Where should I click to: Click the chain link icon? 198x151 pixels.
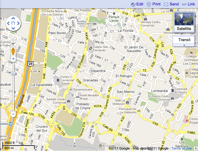pyautogui.click(x=184, y=5)
